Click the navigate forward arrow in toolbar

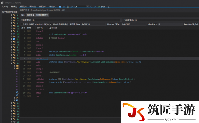coord(64,7)
